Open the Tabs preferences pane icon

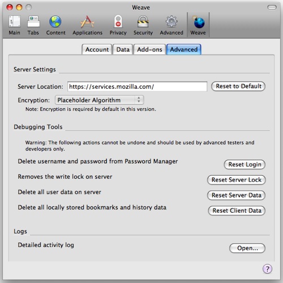point(33,22)
